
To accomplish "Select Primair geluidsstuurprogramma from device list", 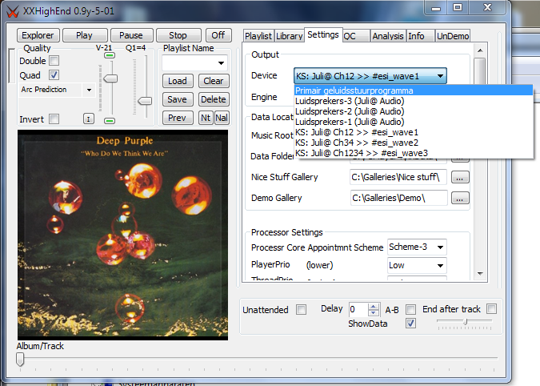I will pyautogui.click(x=414, y=90).
